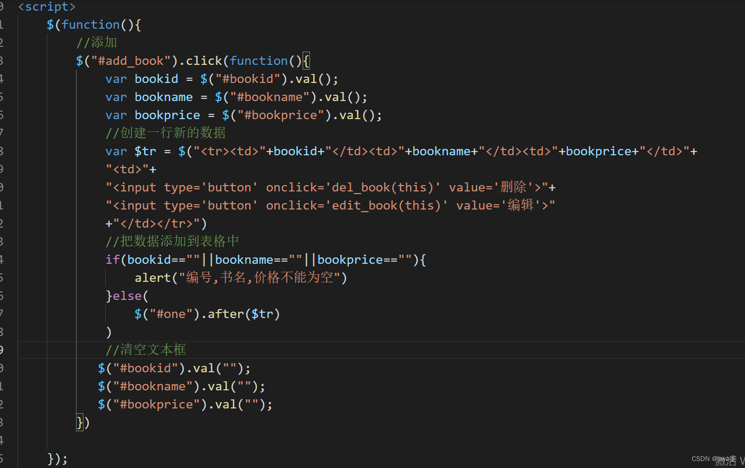Click the var bookid declaration line
The image size is (745, 468).
tap(222, 79)
